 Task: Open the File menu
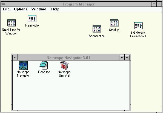(x=6, y=9)
